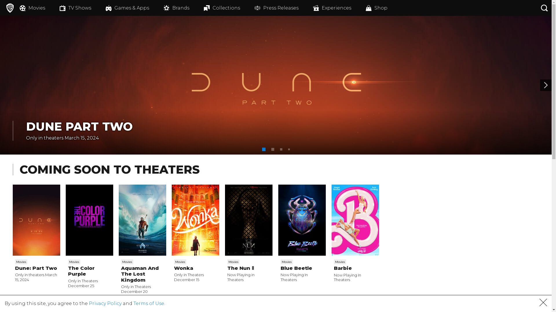Click the Dune Part Two poster thumbnail

pyautogui.click(x=36, y=220)
